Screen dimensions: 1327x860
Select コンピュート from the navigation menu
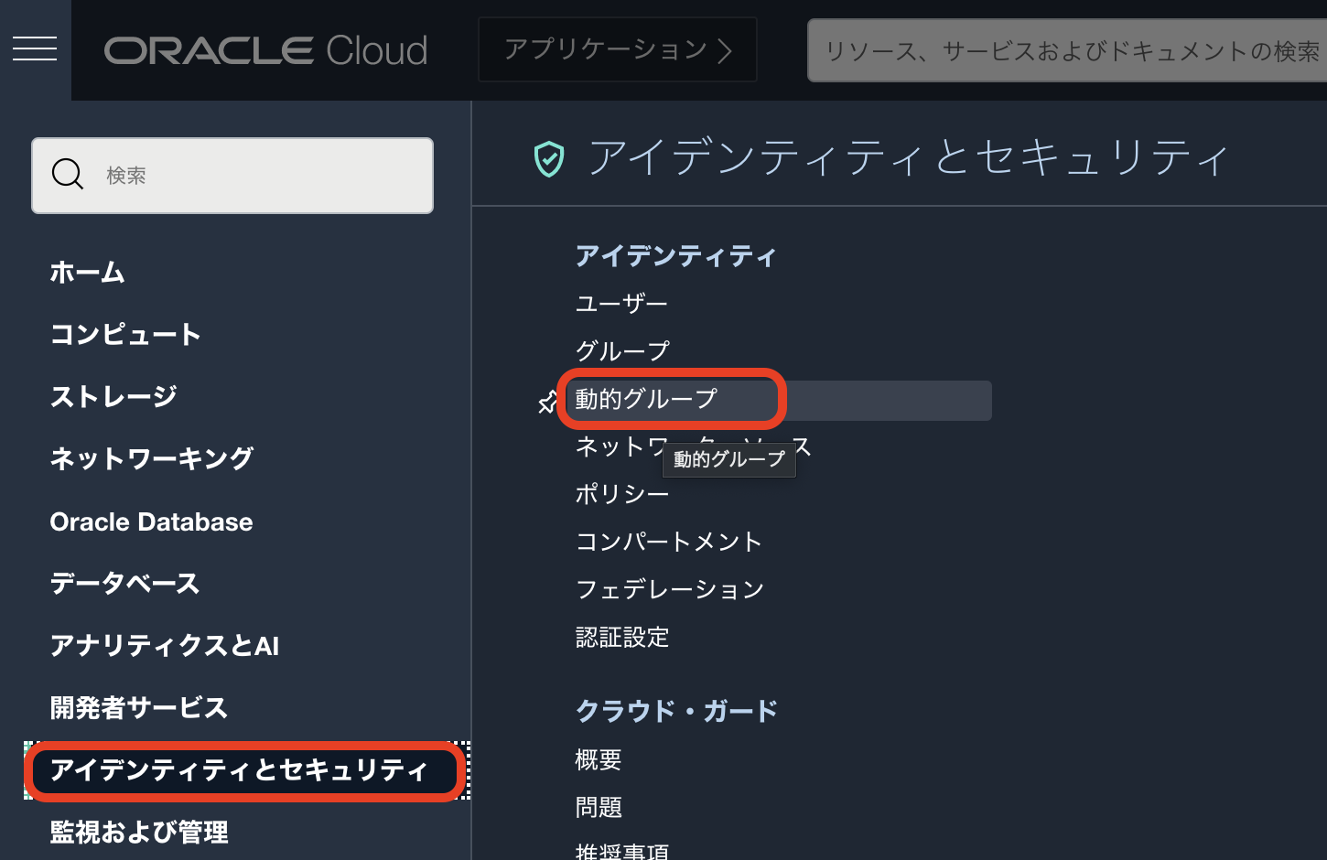[125, 335]
